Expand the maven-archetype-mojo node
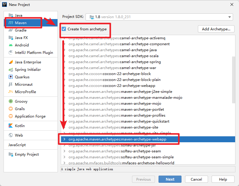The image size is (239, 186). [65, 104]
